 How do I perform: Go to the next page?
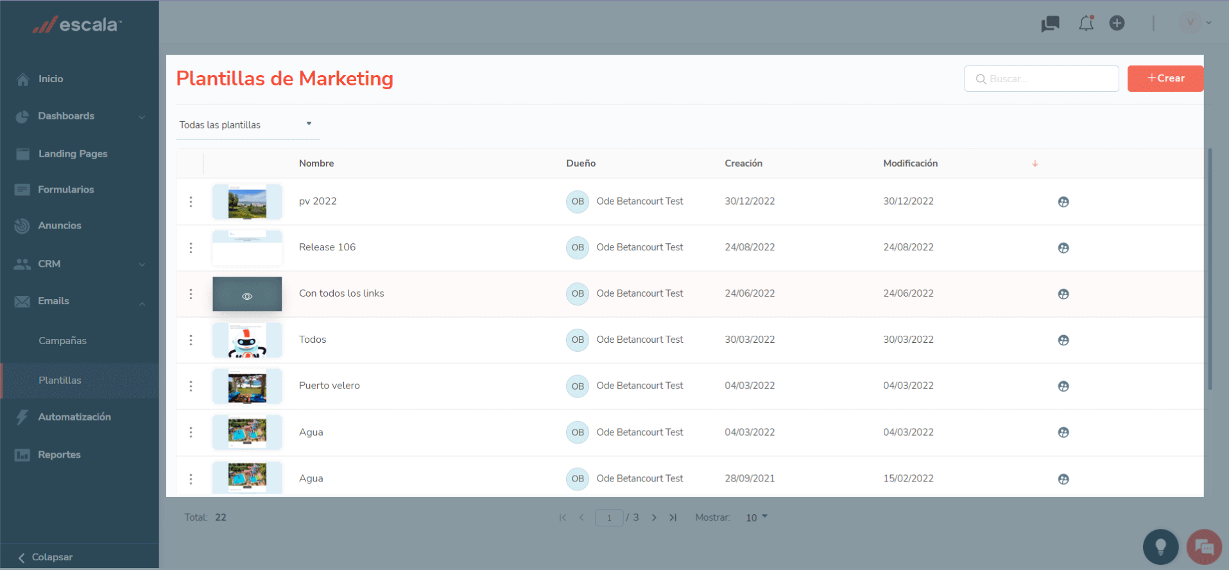click(654, 517)
